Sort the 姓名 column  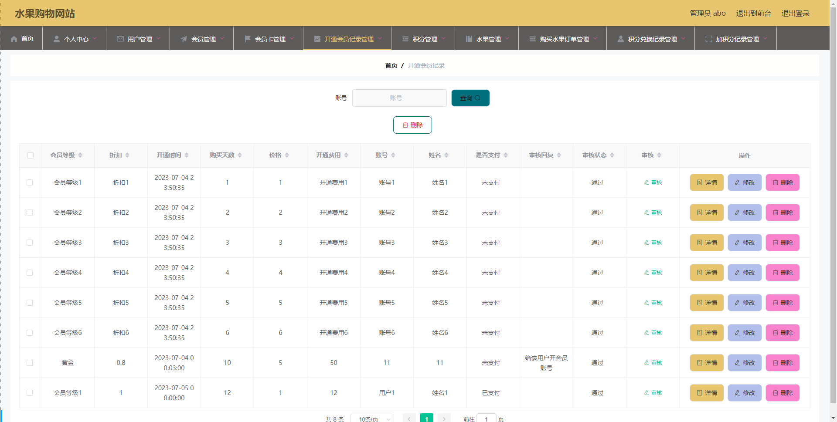[446, 155]
